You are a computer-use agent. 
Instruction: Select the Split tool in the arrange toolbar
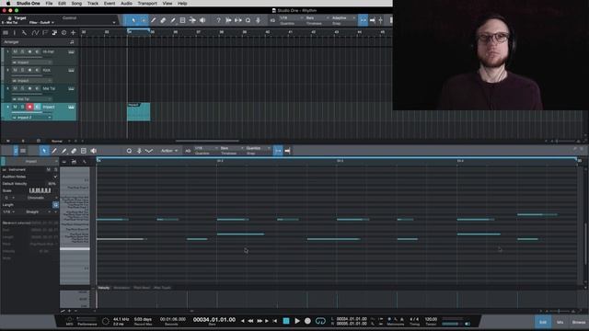coord(154,20)
